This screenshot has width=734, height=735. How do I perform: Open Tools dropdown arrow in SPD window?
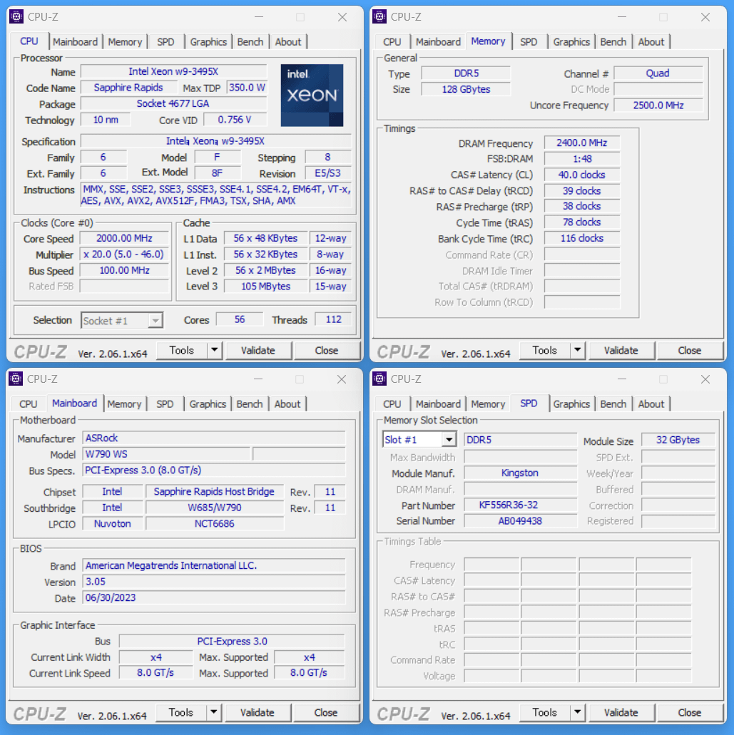577,712
